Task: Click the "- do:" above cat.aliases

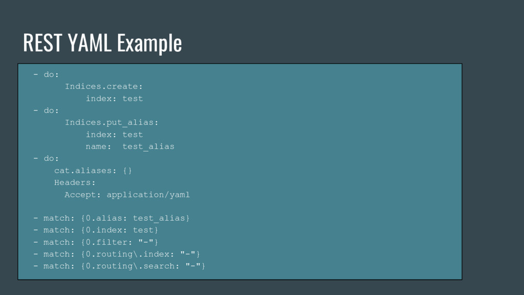Action: (x=46, y=158)
